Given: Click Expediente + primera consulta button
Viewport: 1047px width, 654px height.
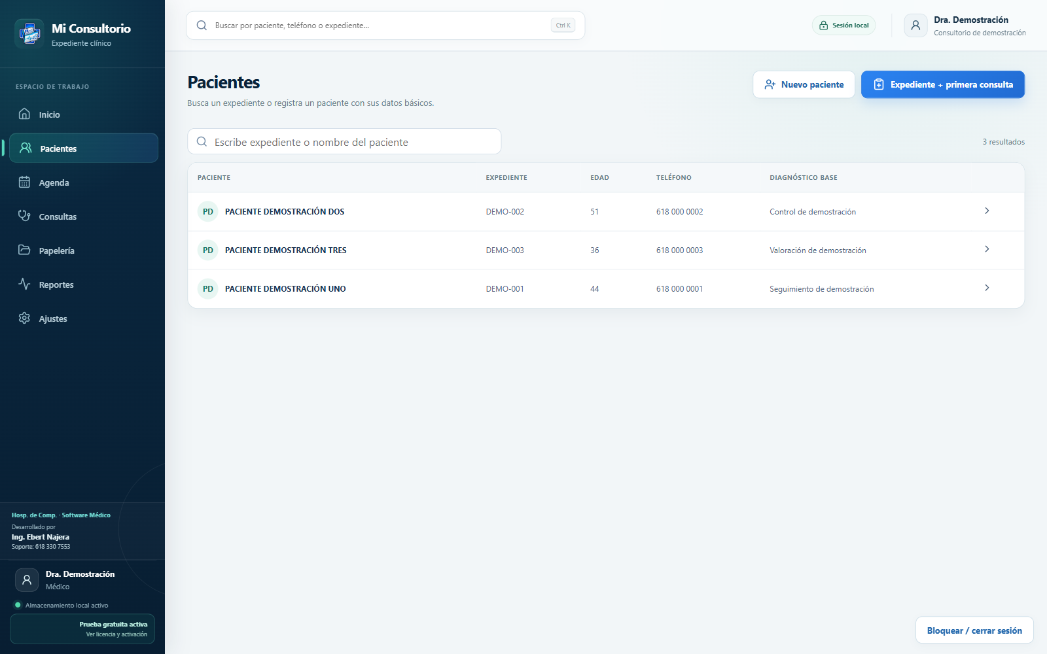Looking at the screenshot, I should tap(943, 84).
